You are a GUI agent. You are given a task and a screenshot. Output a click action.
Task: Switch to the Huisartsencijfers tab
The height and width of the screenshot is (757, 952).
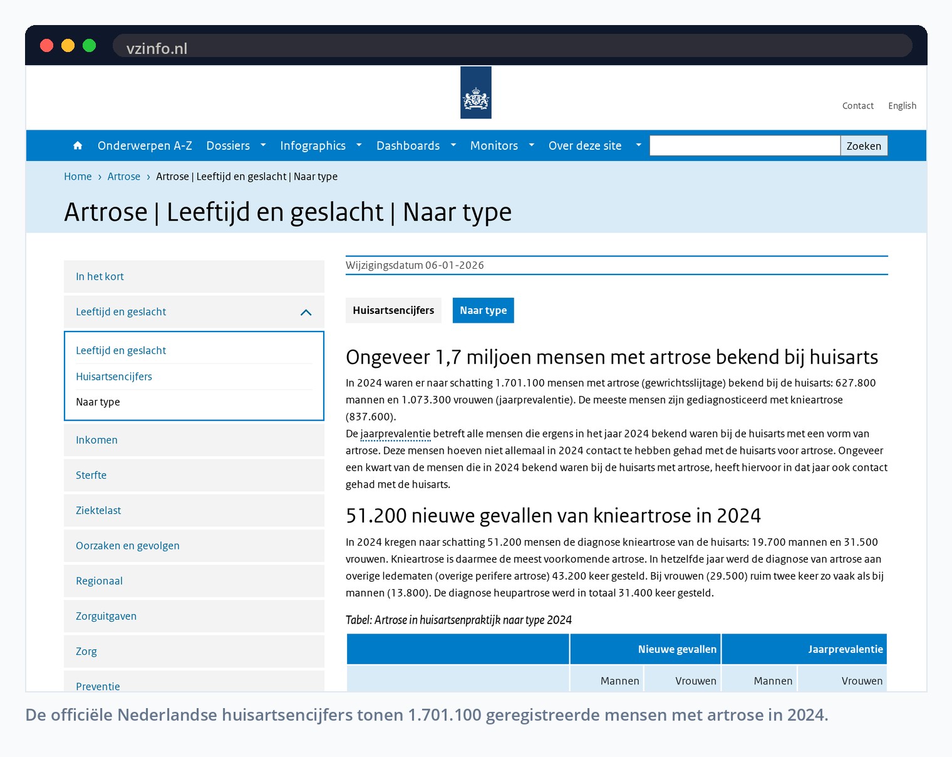tap(393, 310)
